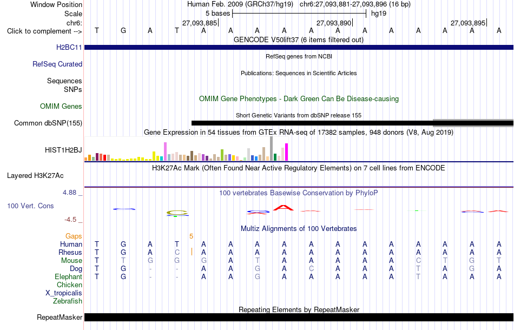Click the RepeatMasker track label
The image size is (514, 330).
[60, 317]
